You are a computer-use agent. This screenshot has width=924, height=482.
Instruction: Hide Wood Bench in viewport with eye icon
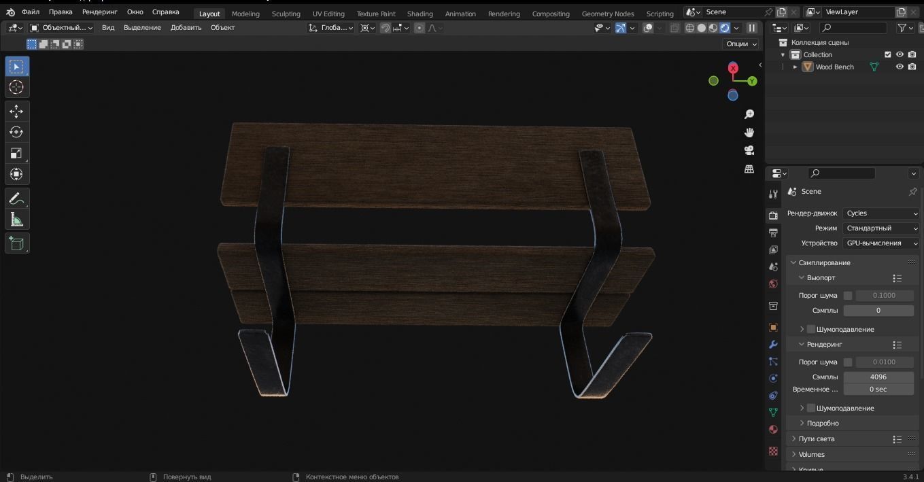[900, 67]
